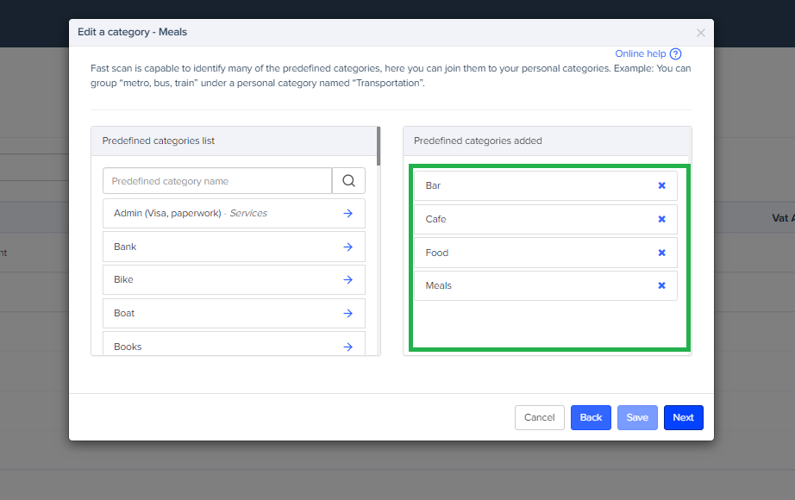Click the Online help question mark icon
The image size is (795, 500).
click(675, 53)
